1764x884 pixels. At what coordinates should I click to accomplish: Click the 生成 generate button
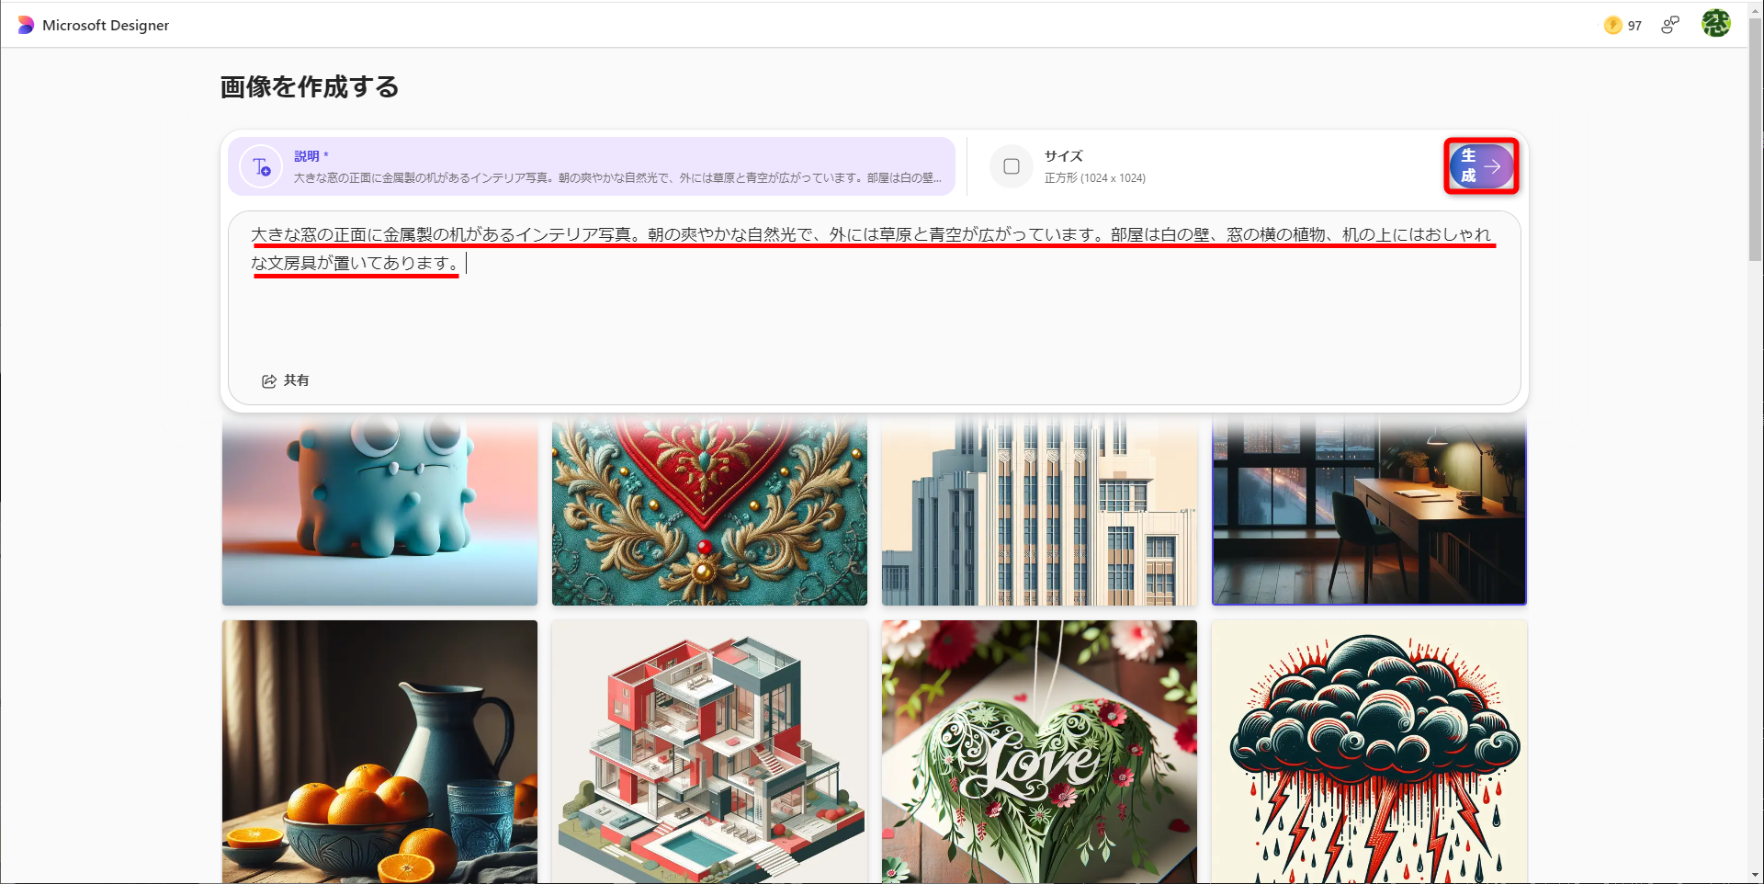[1481, 166]
